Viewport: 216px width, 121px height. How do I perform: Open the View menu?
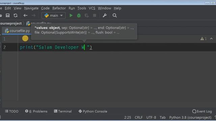(x=18, y=8)
